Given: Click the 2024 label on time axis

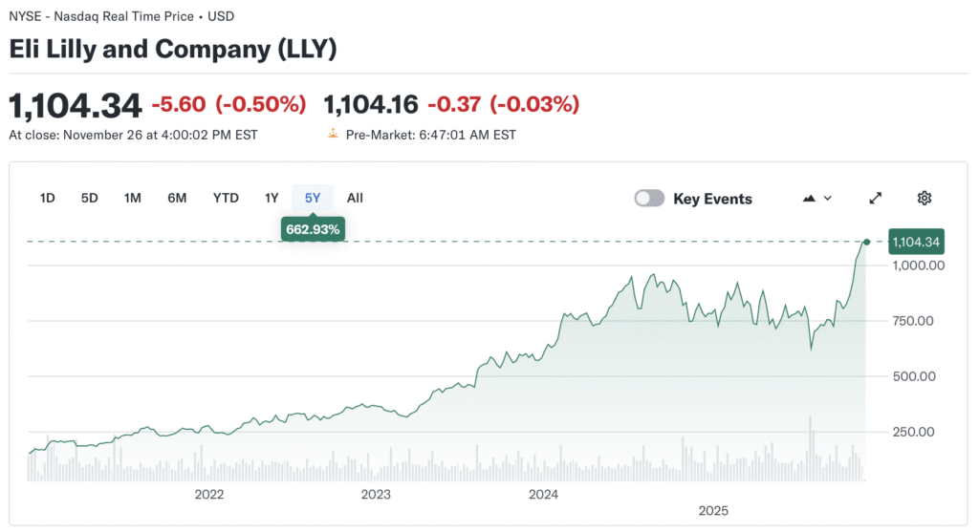Looking at the screenshot, I should click(x=543, y=495).
